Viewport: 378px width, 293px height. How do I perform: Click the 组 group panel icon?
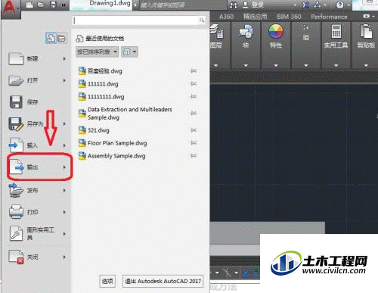pos(305,27)
